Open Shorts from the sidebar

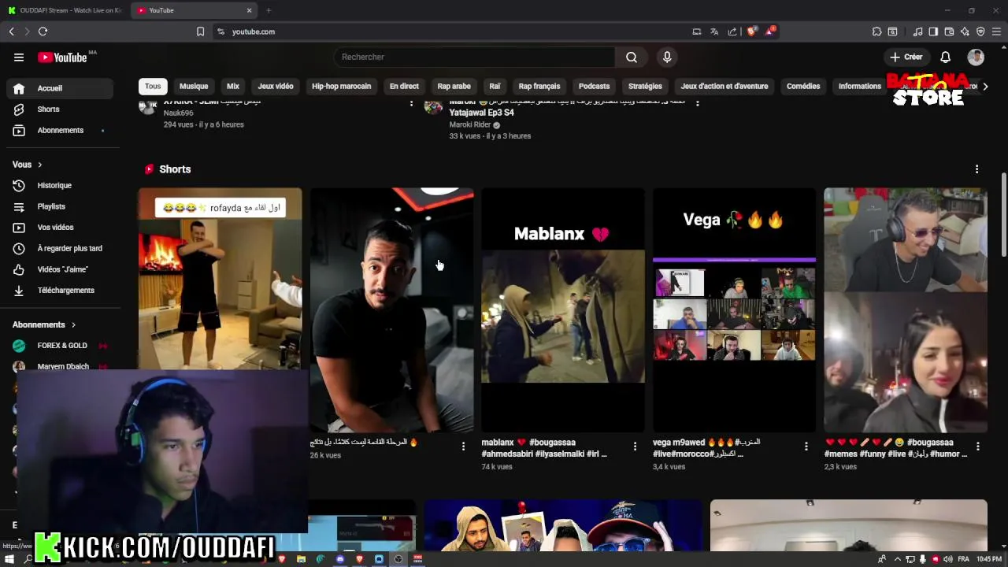[61, 109]
